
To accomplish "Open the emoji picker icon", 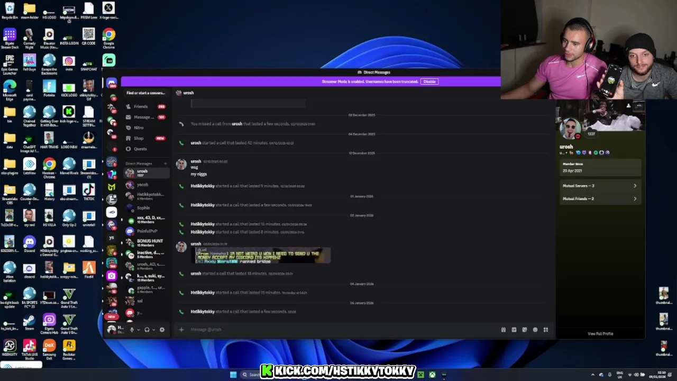I will pos(535,330).
